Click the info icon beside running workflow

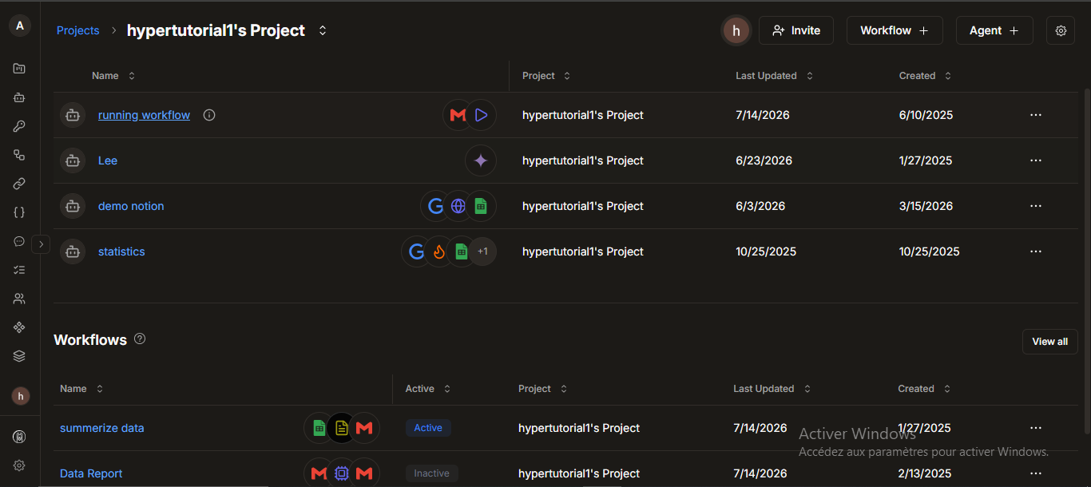tap(209, 115)
